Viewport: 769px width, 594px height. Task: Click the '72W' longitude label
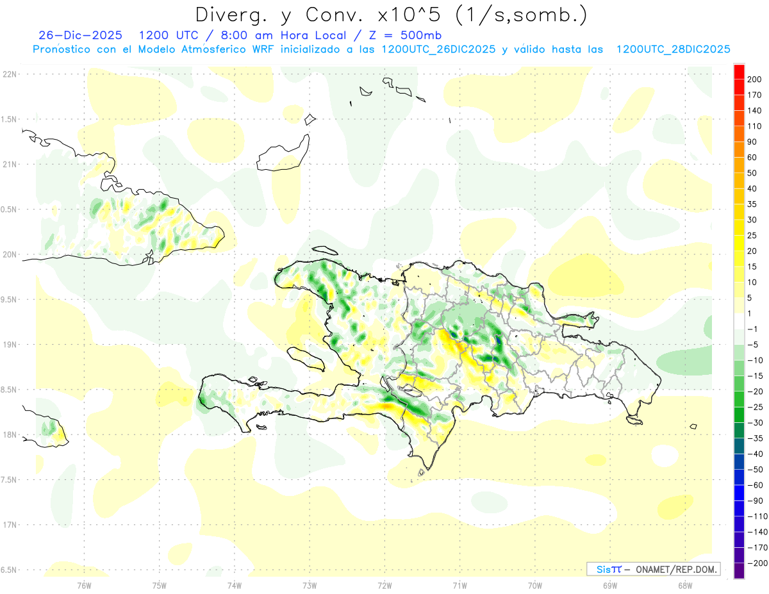tap(384, 584)
